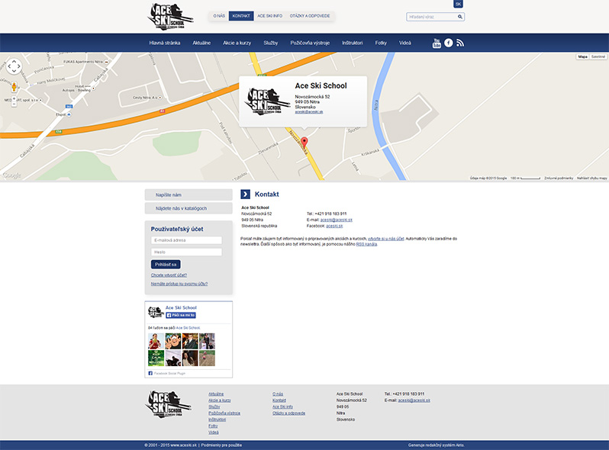609x450 pixels.
Task: Click the Facebook Social Plugin icon
Action: (150, 373)
